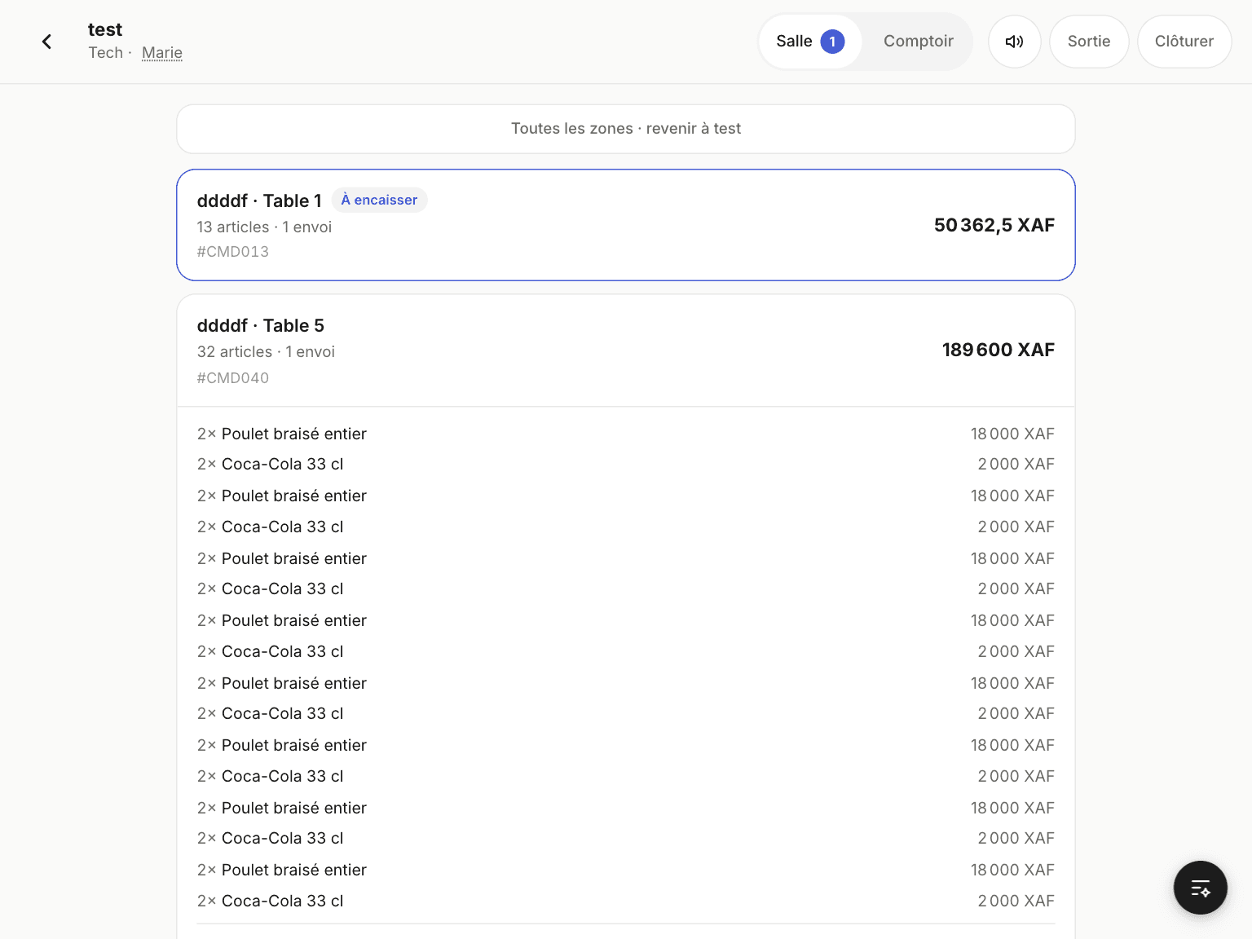This screenshot has height=939, width=1252.
Task: Click the À encaisser status badge
Action: tap(379, 201)
